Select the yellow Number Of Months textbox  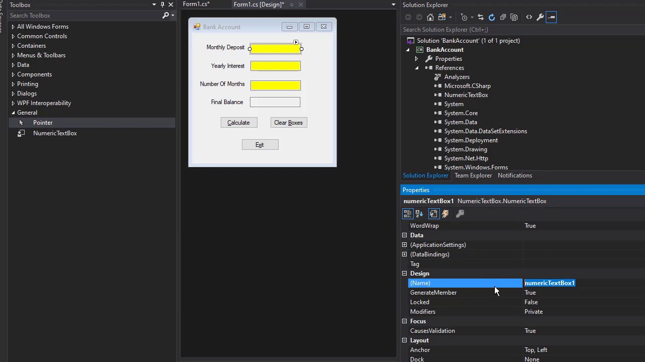pyautogui.click(x=275, y=85)
